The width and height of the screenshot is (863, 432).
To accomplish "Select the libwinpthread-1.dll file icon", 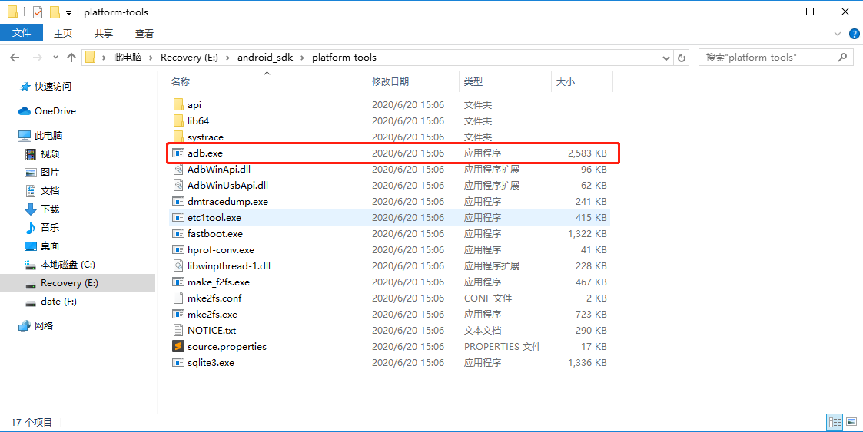I will pyautogui.click(x=178, y=266).
